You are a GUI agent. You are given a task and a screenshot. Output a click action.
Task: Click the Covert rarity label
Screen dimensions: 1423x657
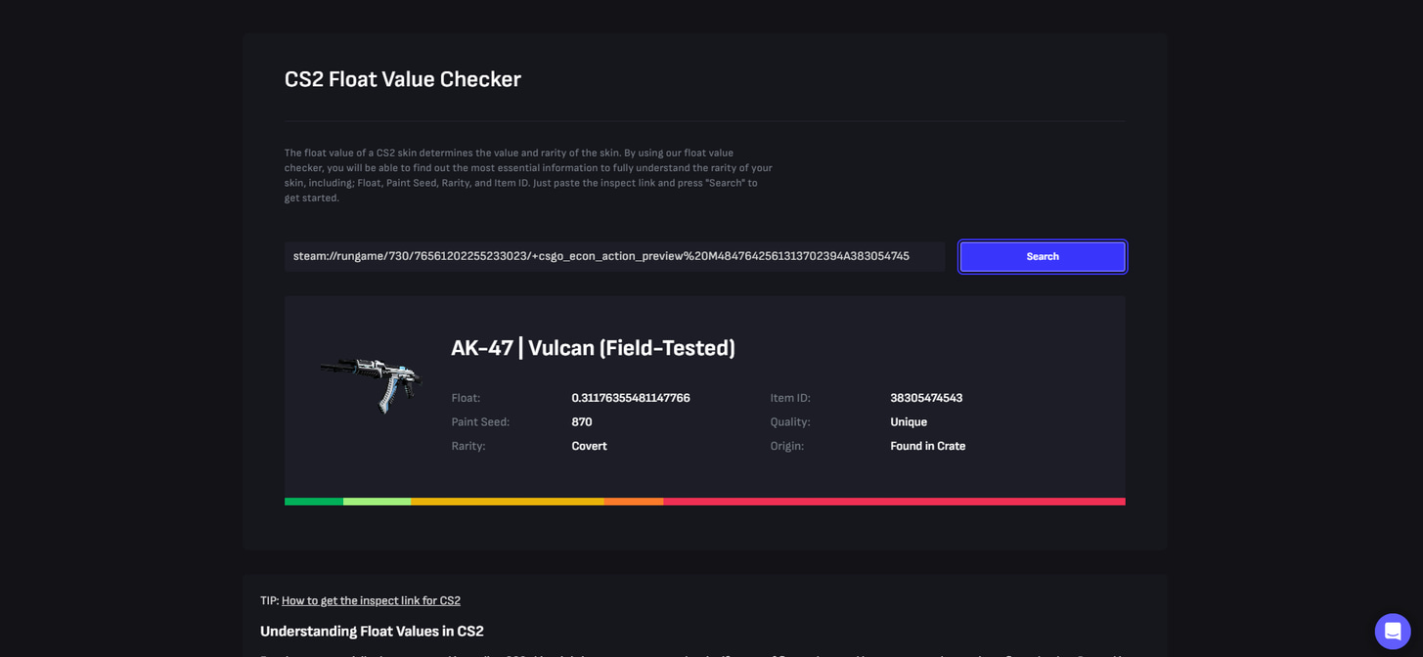(589, 446)
